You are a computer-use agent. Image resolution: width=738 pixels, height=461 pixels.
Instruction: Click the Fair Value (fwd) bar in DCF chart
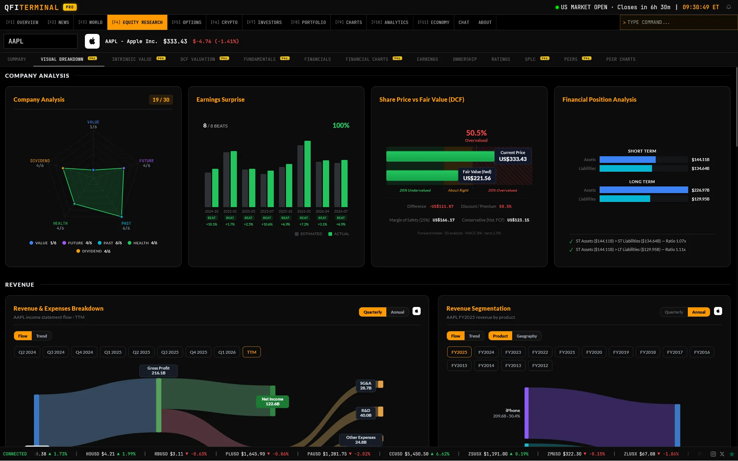(422, 175)
